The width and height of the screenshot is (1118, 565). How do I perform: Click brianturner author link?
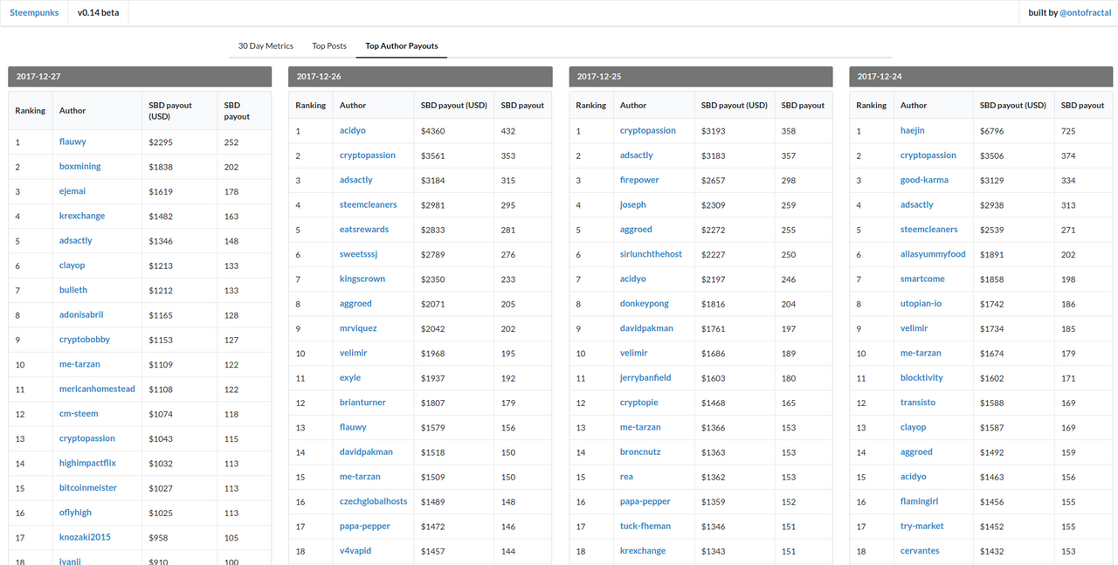tap(362, 403)
